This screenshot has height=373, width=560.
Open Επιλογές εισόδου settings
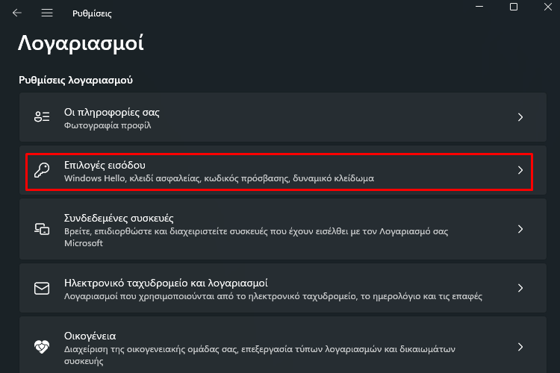tap(283, 170)
